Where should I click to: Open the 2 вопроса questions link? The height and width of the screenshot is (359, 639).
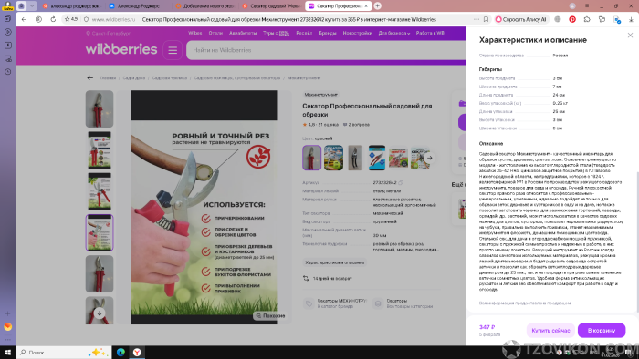coord(356,125)
